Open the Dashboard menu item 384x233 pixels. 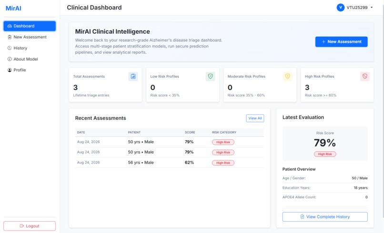(30, 26)
